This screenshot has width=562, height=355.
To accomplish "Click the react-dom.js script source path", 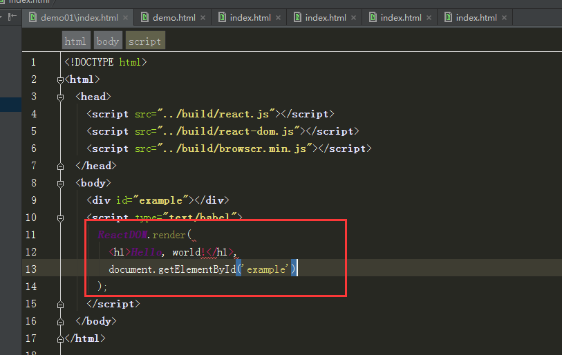I will 228,131.
